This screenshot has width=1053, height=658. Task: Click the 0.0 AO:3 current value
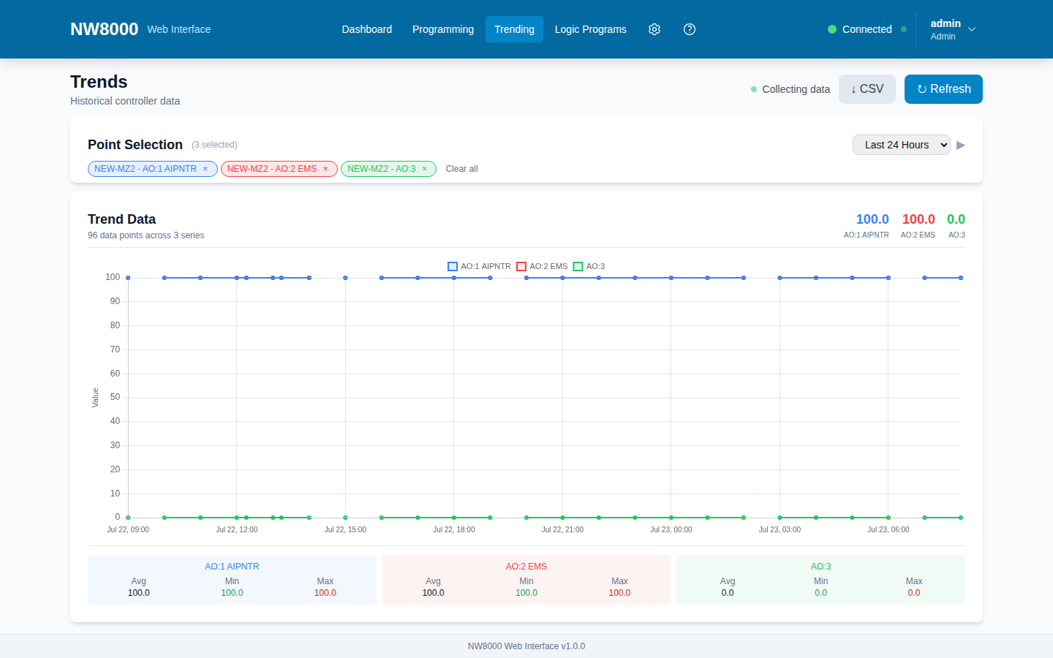tap(956, 219)
